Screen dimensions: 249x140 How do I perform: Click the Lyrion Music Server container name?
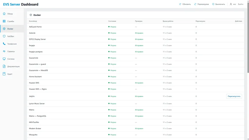(37, 103)
